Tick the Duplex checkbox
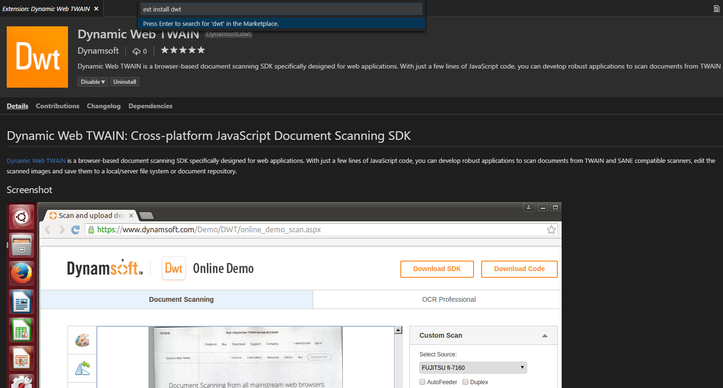This screenshot has width=723, height=388. tap(465, 382)
